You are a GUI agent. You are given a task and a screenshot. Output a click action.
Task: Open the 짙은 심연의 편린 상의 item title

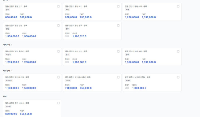pos(16,6)
